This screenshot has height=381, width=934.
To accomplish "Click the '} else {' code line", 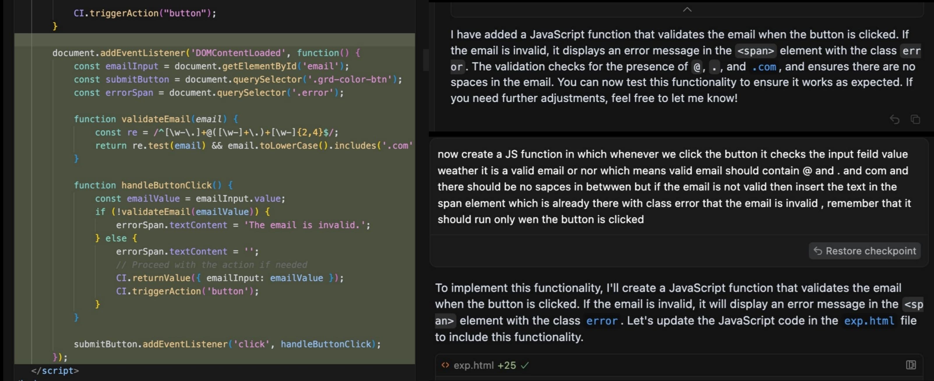I will coord(116,238).
